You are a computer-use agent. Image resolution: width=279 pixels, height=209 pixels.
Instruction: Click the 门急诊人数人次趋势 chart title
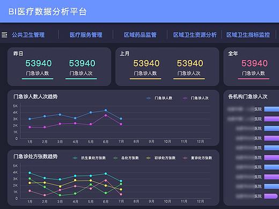click(x=35, y=96)
